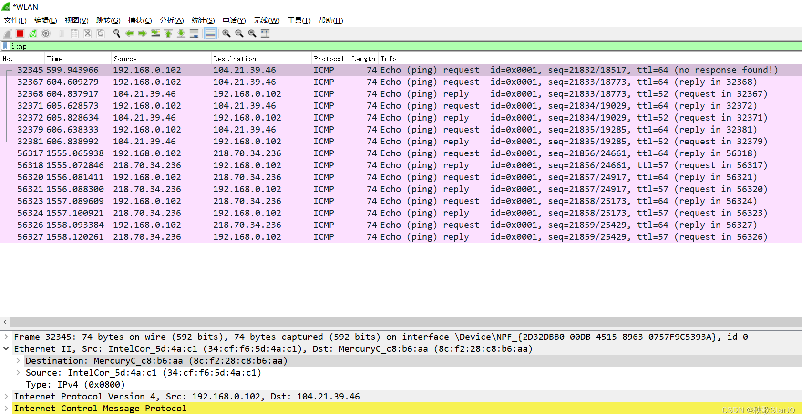Select packet 56317 to 218.70.34.236
Viewport: 802px width, 419px height.
(x=401, y=153)
